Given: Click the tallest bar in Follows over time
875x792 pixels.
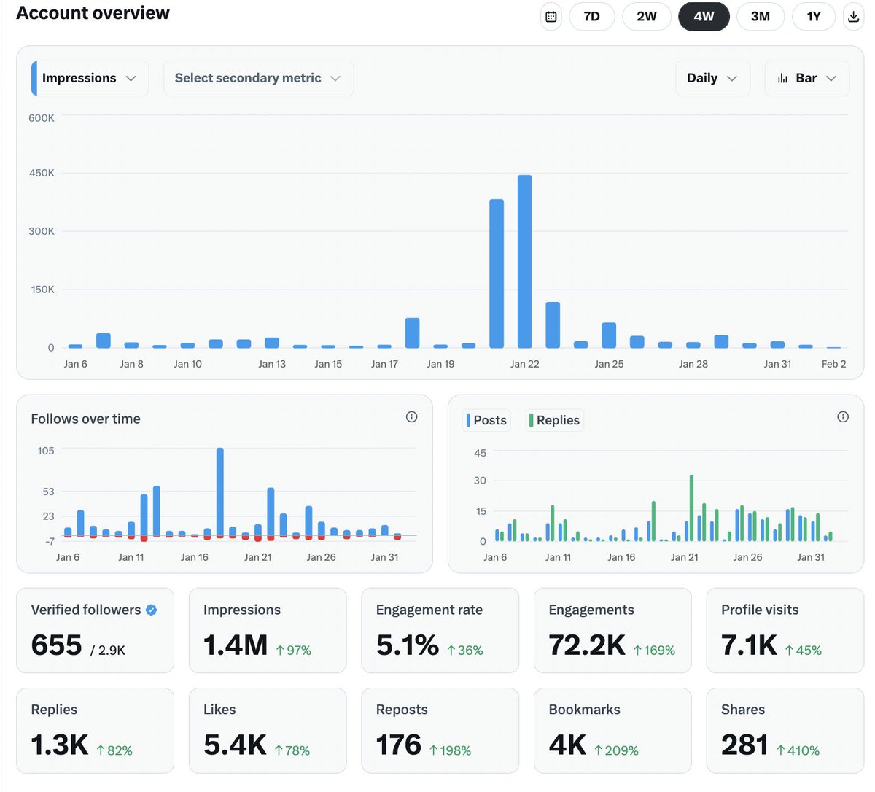Looking at the screenshot, I should pyautogui.click(x=220, y=493).
